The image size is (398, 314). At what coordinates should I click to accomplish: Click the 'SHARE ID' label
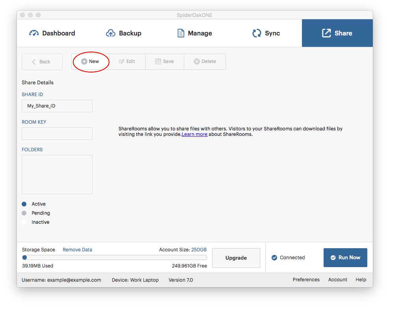(x=32, y=95)
